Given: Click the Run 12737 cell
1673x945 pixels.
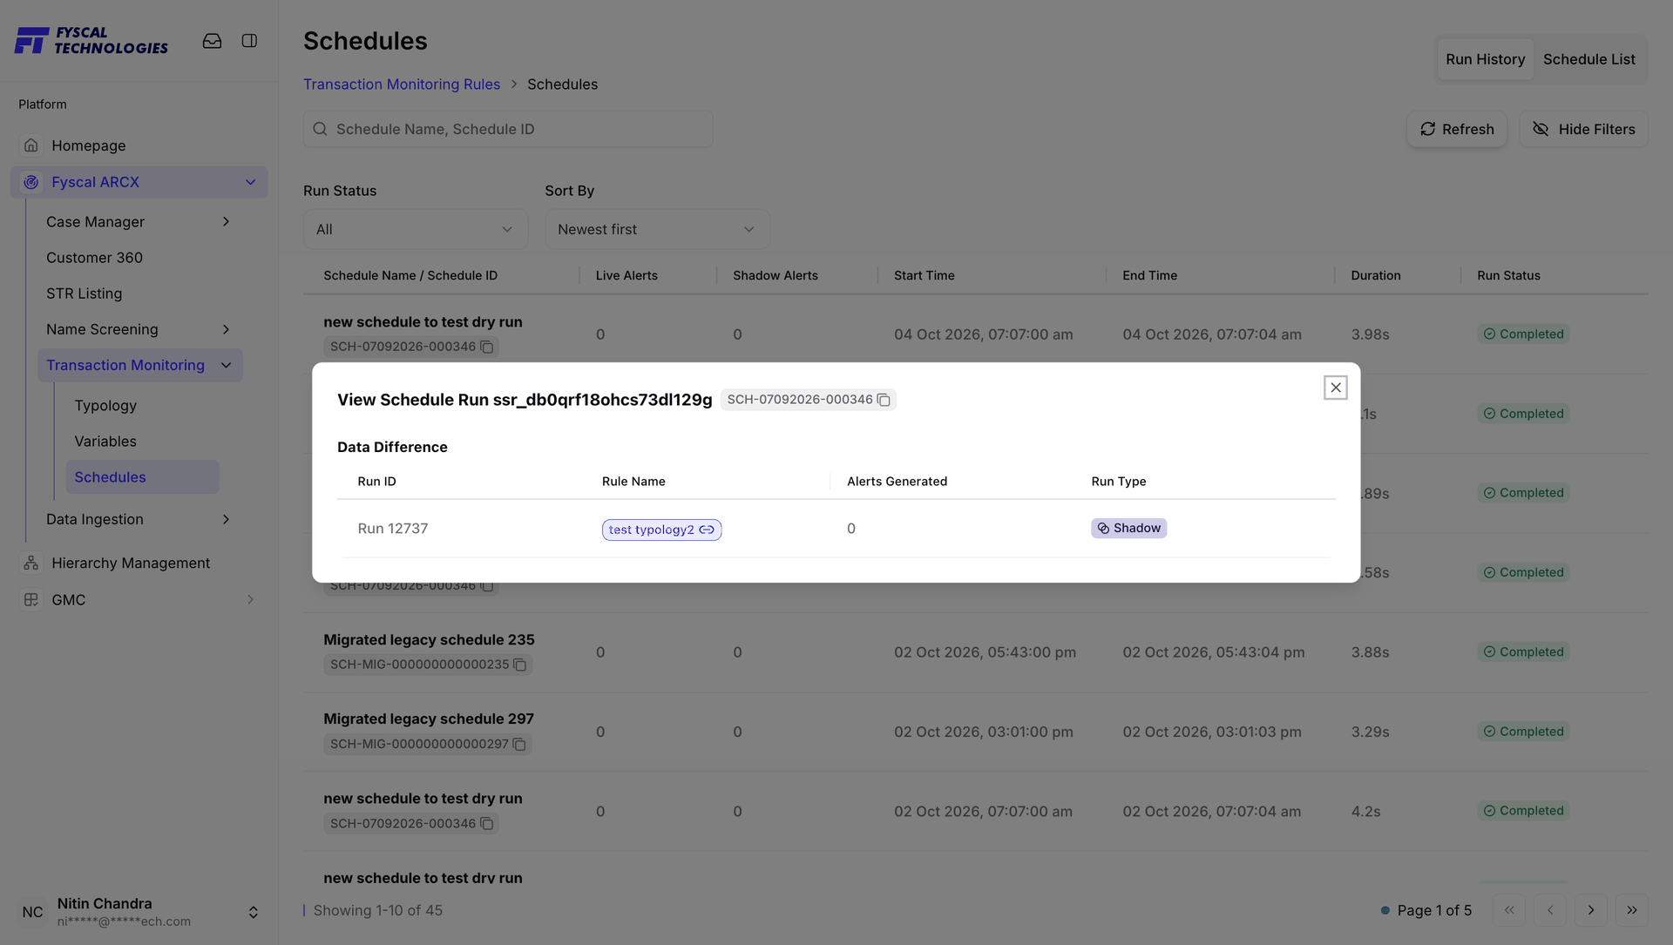Looking at the screenshot, I should click(392, 529).
